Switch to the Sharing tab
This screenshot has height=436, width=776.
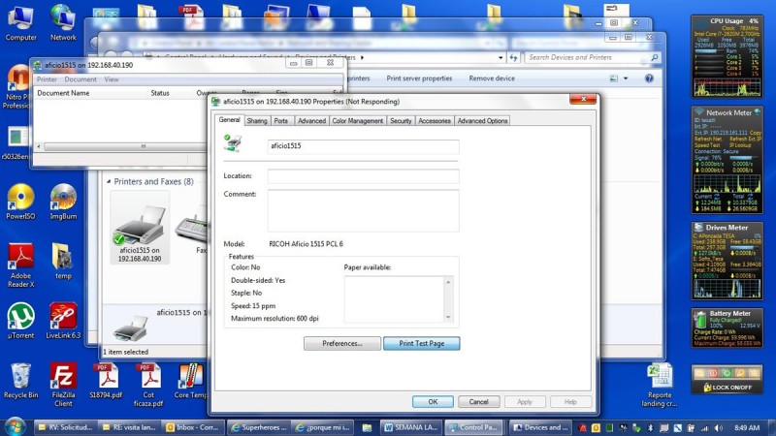(x=257, y=120)
